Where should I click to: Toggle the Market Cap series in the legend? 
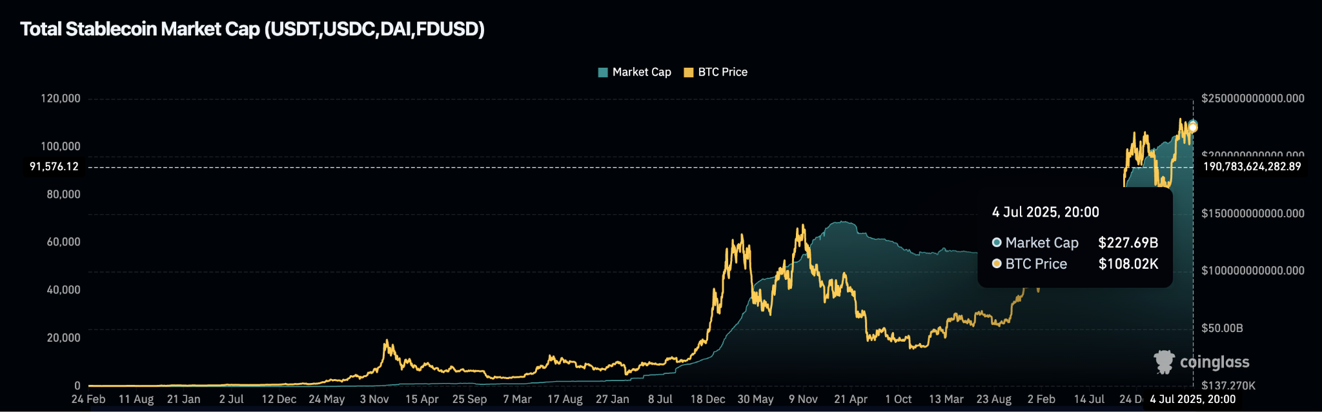(x=635, y=72)
